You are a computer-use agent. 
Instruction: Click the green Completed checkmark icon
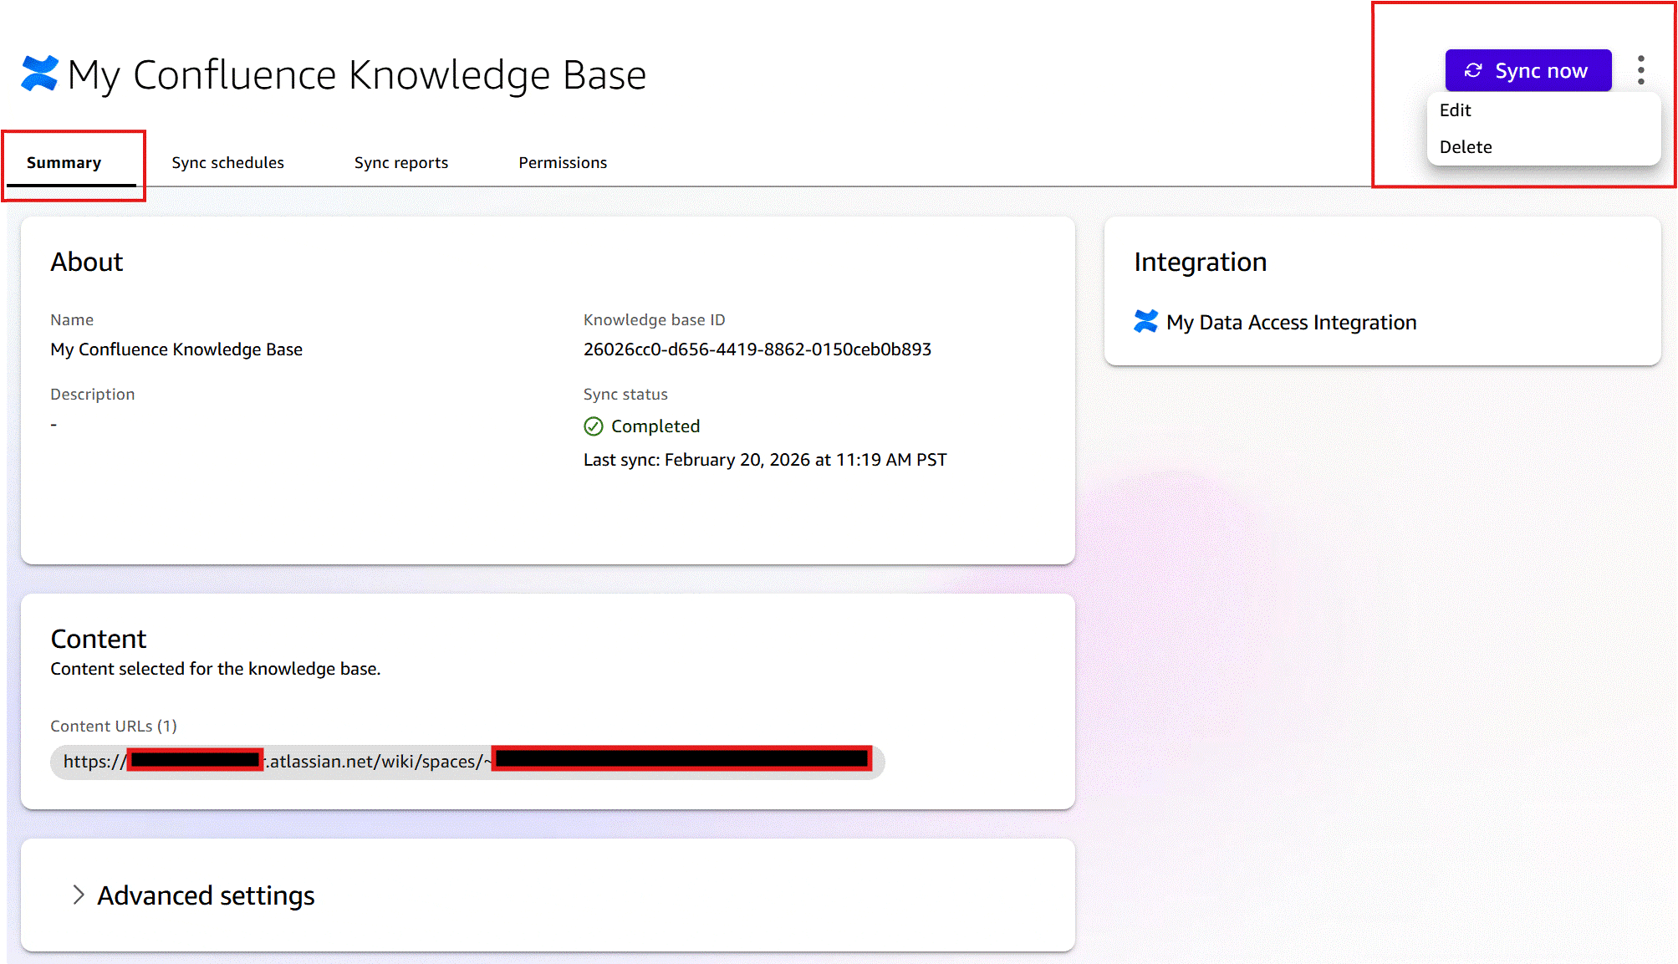click(593, 426)
